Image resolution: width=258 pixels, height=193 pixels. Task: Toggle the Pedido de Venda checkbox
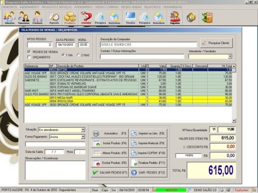tap(29, 51)
